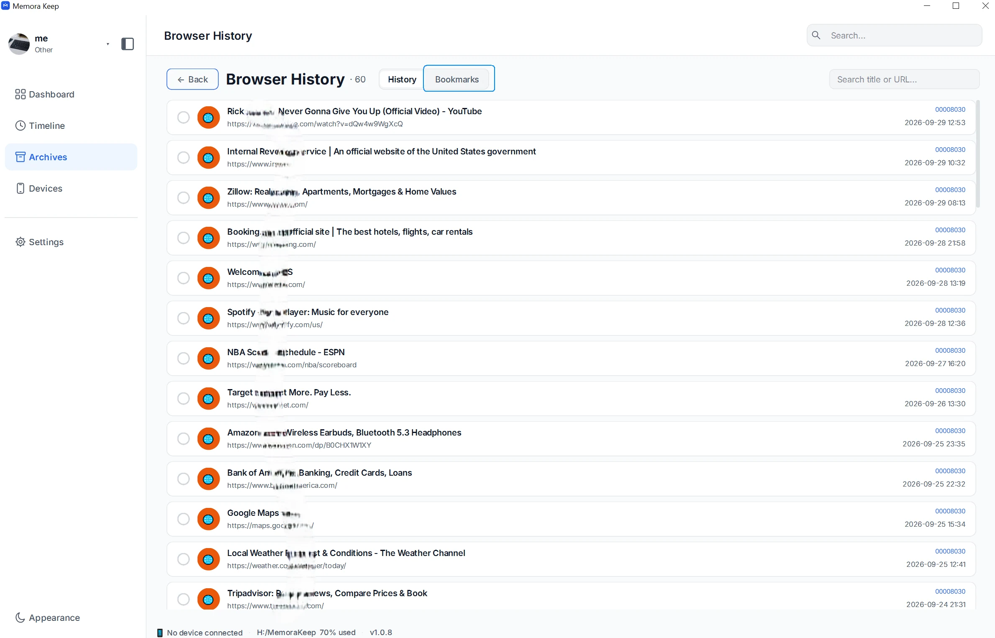Switch to the Bookmarks tab
995x638 pixels.
point(457,79)
